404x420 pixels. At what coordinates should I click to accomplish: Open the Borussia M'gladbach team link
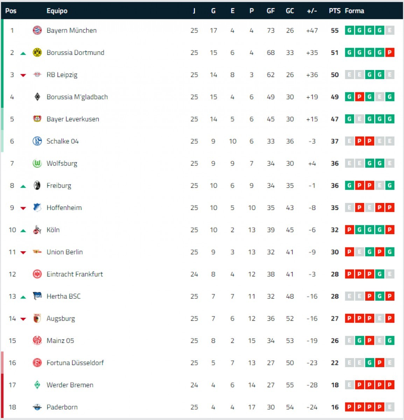point(77,97)
